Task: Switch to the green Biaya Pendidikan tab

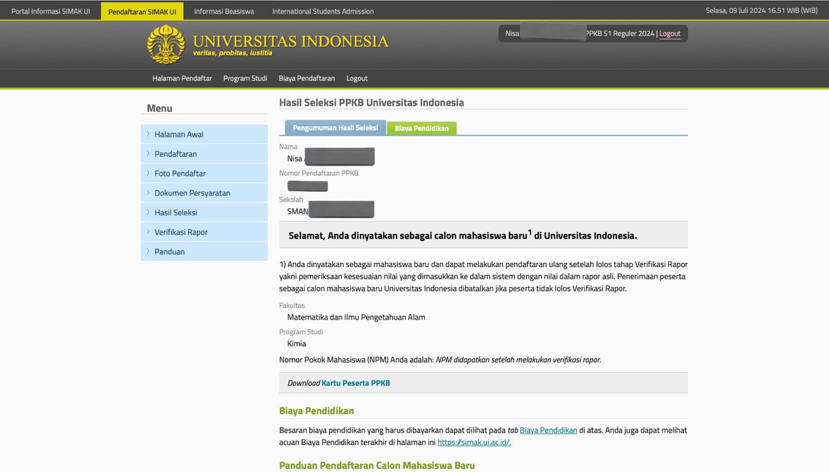Action: click(x=421, y=128)
